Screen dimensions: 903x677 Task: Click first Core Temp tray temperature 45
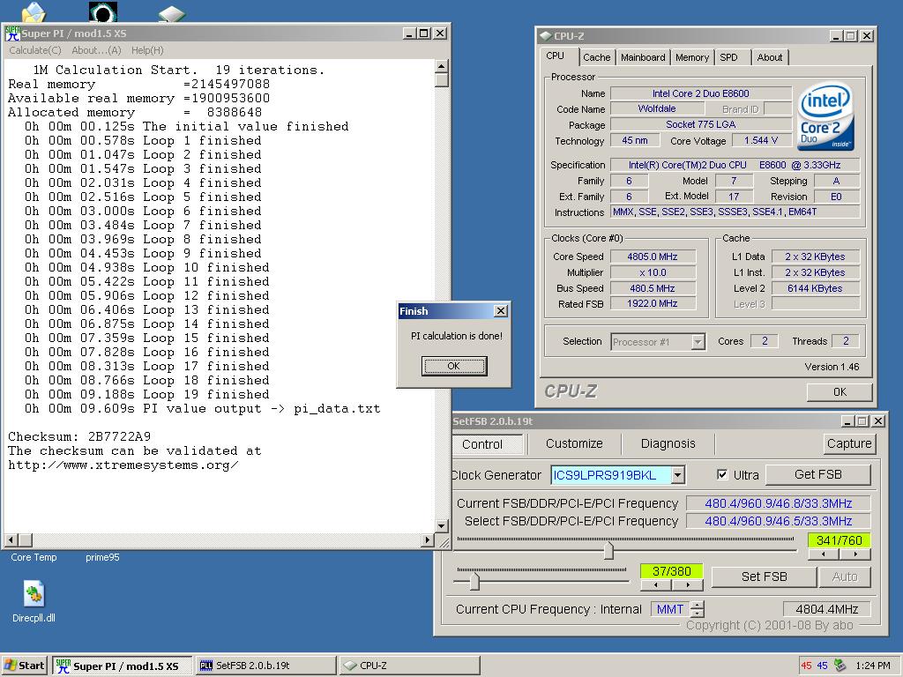(806, 666)
